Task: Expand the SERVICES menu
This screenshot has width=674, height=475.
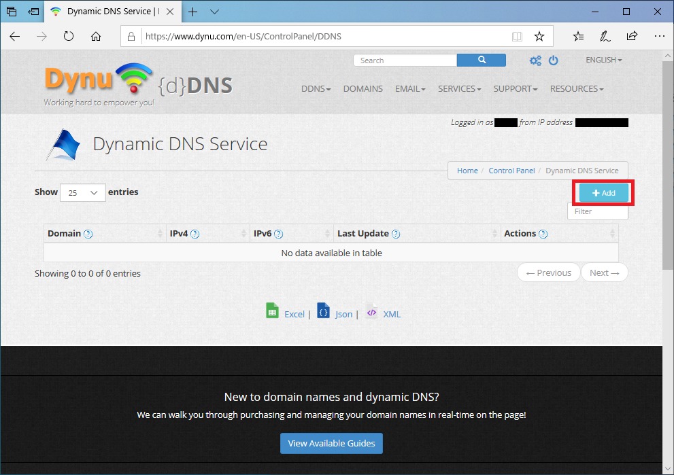Action: tap(459, 89)
